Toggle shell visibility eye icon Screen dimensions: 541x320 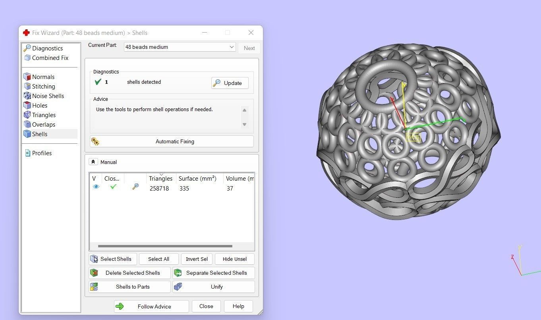point(96,187)
